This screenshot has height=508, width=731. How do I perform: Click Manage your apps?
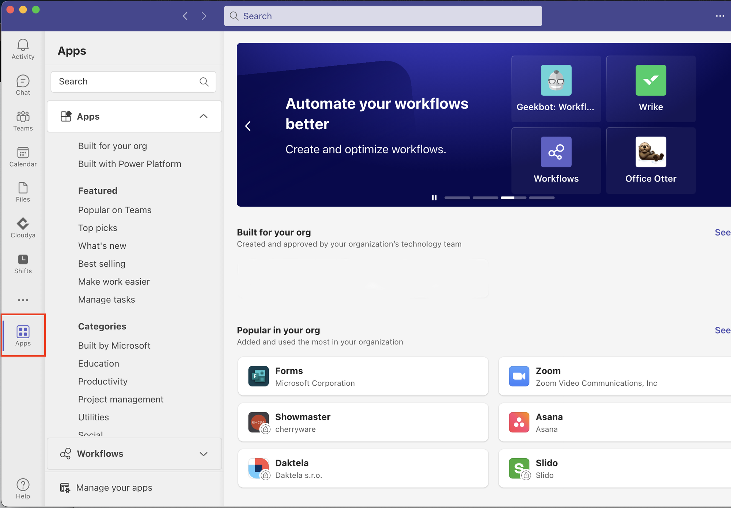(114, 488)
